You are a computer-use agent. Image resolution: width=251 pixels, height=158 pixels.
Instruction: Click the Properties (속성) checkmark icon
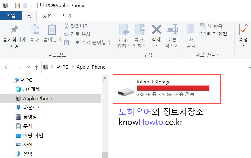(x=243, y=29)
